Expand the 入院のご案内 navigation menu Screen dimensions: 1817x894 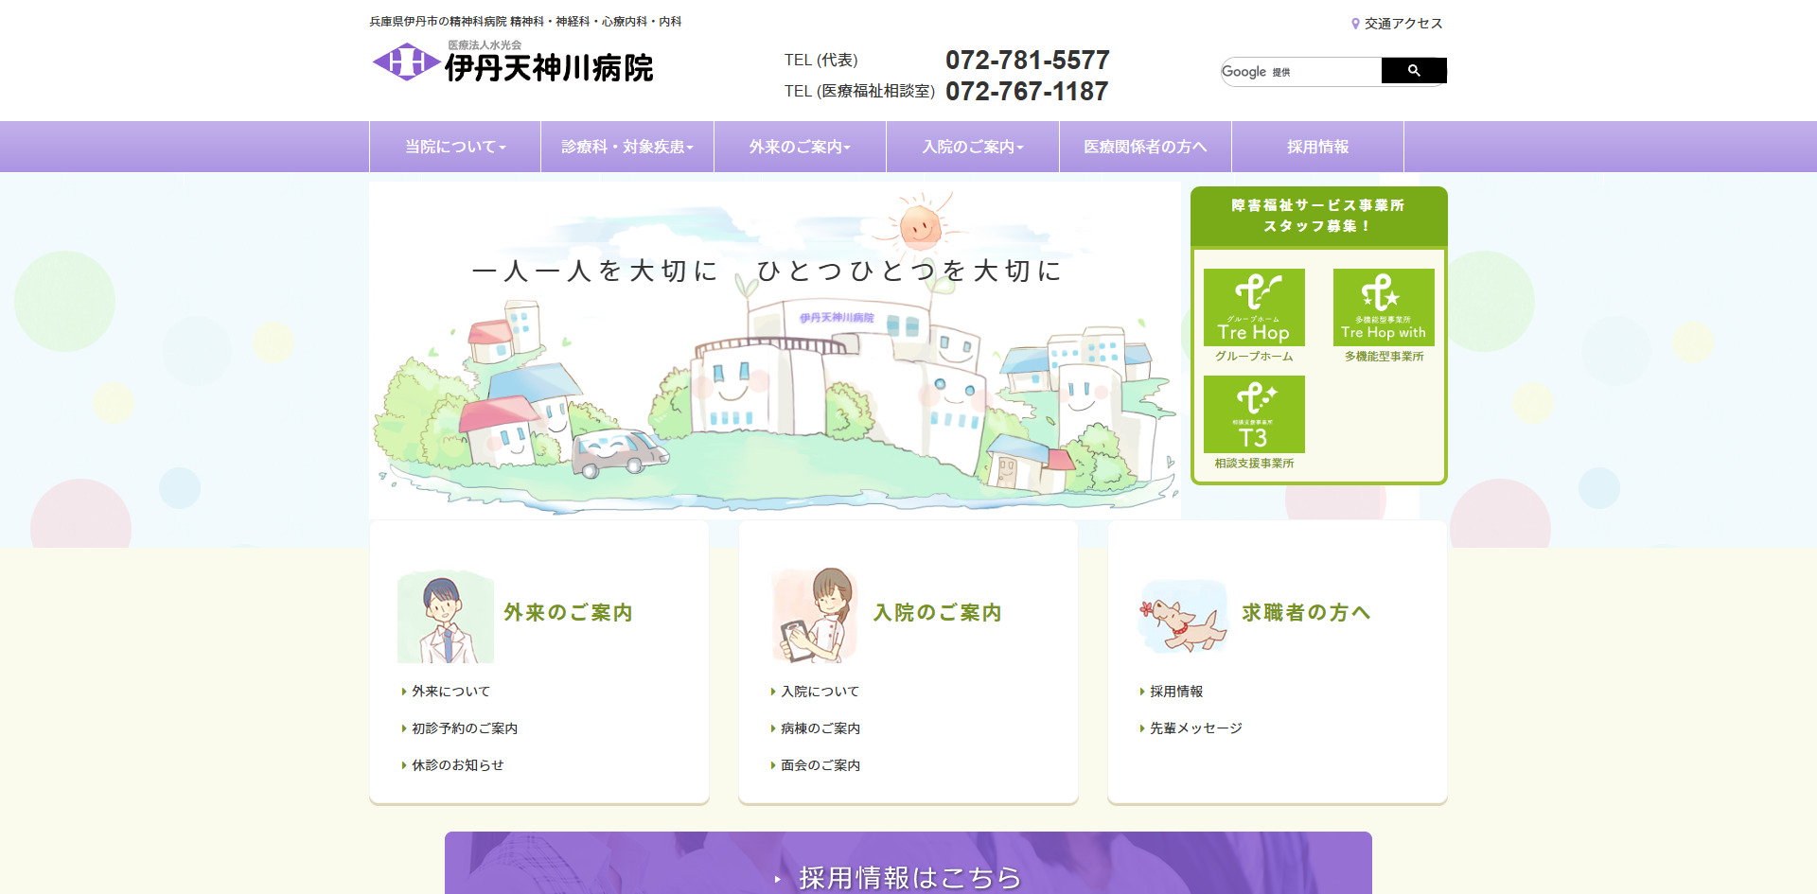(x=973, y=147)
